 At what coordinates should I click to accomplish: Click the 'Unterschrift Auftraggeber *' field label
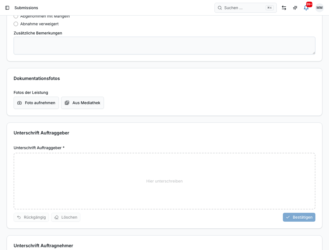tap(39, 148)
